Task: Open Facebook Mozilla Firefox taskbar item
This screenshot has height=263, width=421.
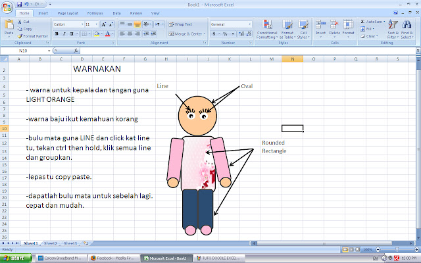Action: click(114, 258)
